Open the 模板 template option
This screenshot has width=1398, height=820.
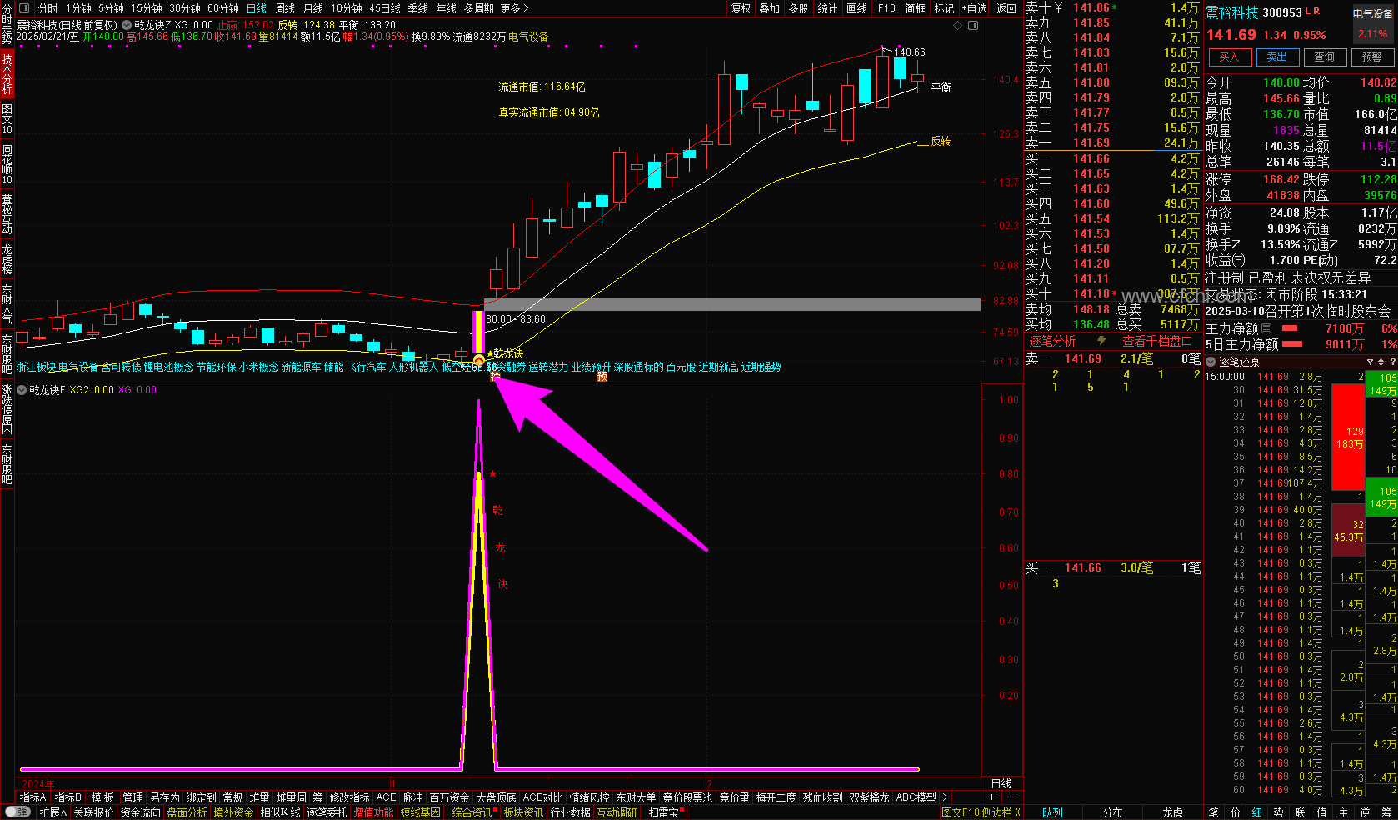point(102,797)
